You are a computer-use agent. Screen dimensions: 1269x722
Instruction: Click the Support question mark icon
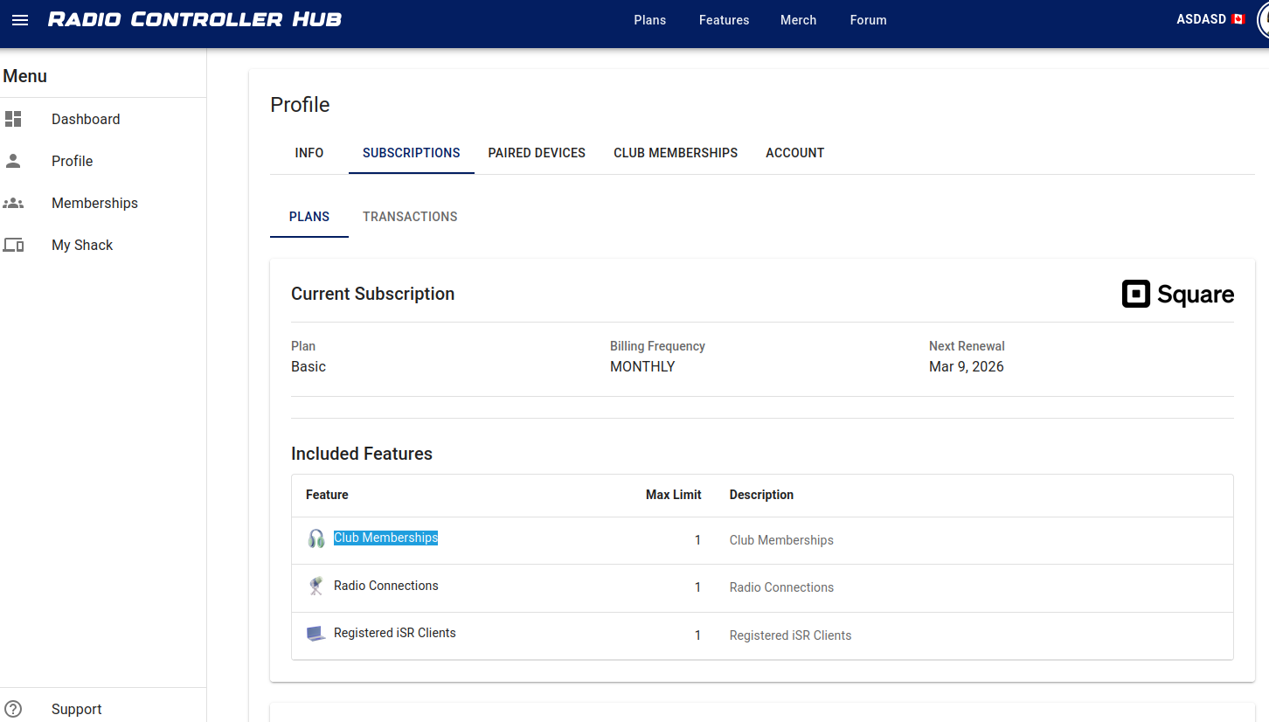click(x=13, y=709)
